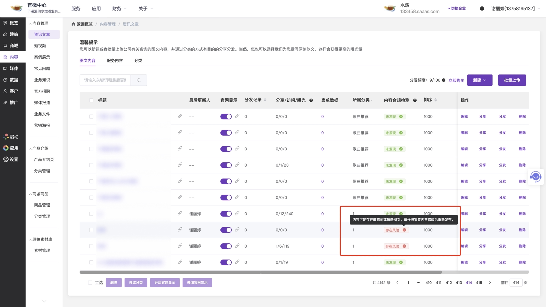This screenshot has width=546, height=307.
Task: Click the 批量上传 button
Action: click(512, 80)
